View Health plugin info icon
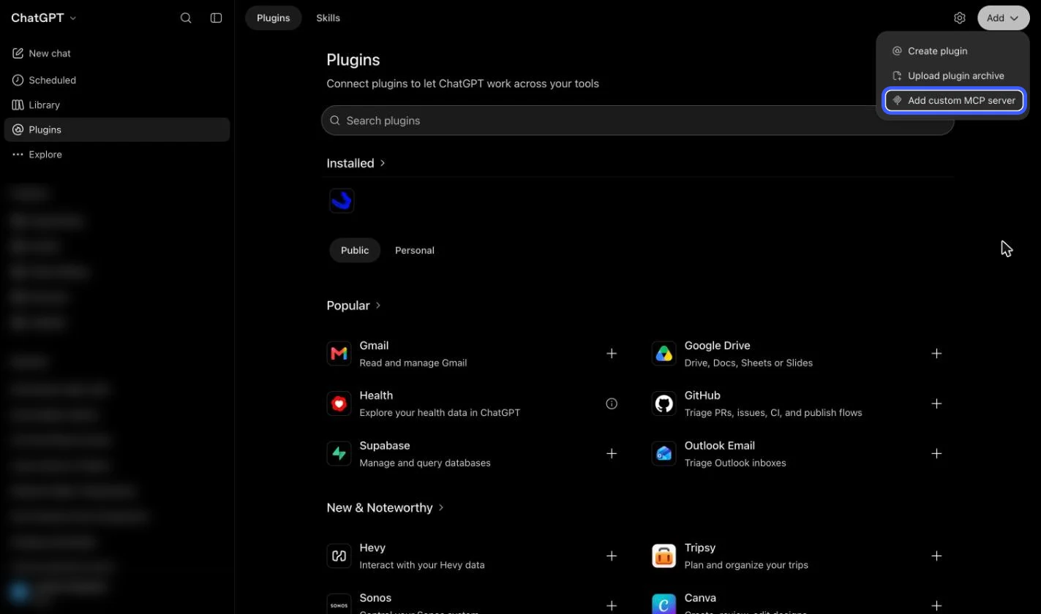The height and width of the screenshot is (614, 1041). click(612, 403)
